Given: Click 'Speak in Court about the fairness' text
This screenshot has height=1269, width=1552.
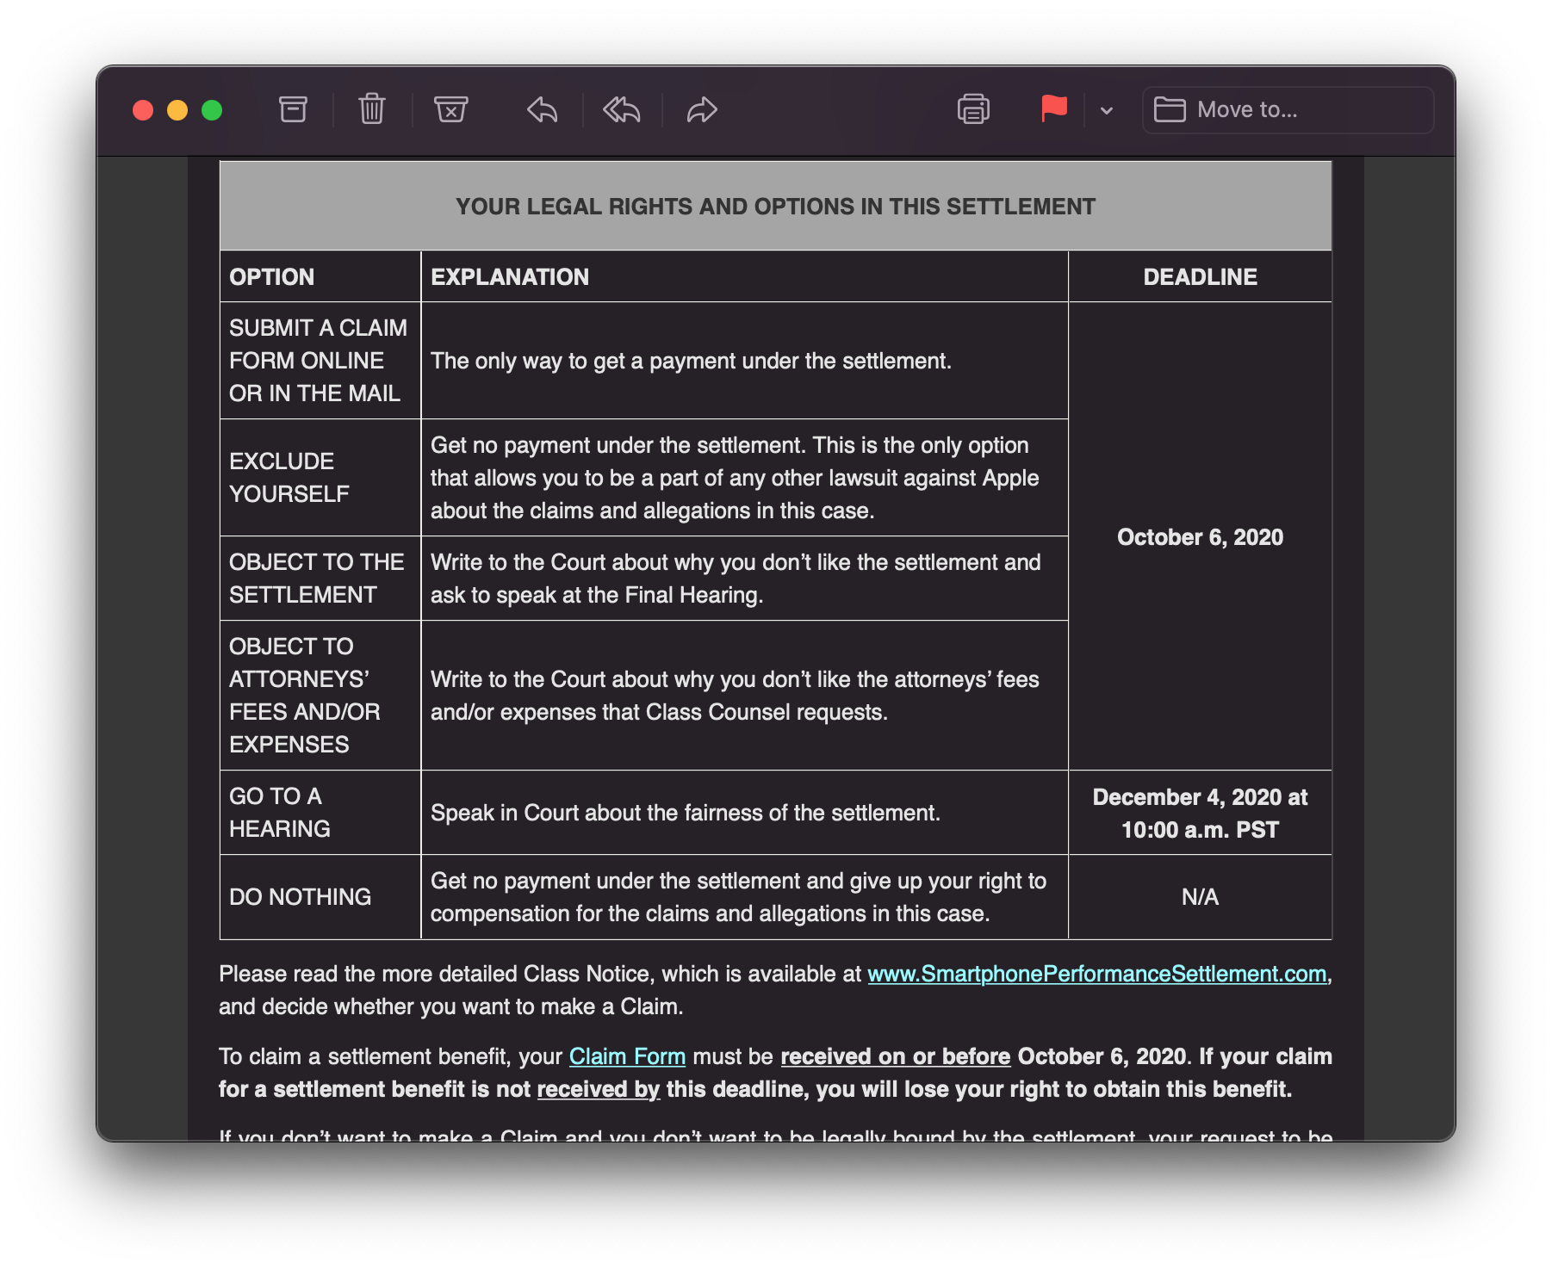Looking at the screenshot, I should pos(686,813).
